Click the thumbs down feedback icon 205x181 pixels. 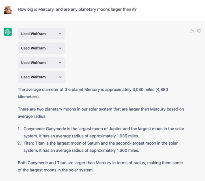point(199,31)
